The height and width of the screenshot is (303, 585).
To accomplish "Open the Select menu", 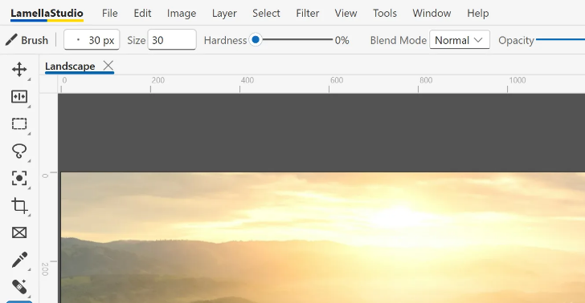I will (x=266, y=14).
